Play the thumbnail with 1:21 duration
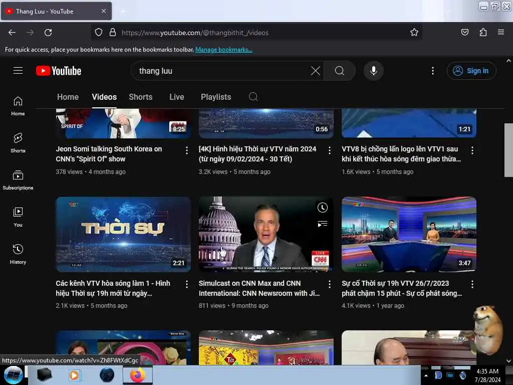513x385 pixels. 409,123
